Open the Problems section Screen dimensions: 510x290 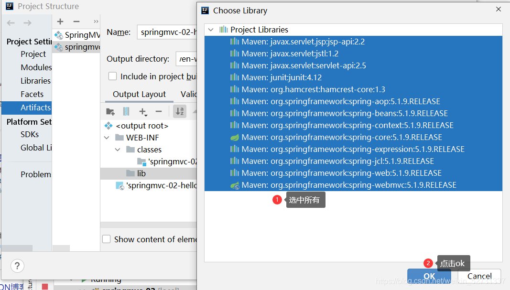(x=36, y=174)
